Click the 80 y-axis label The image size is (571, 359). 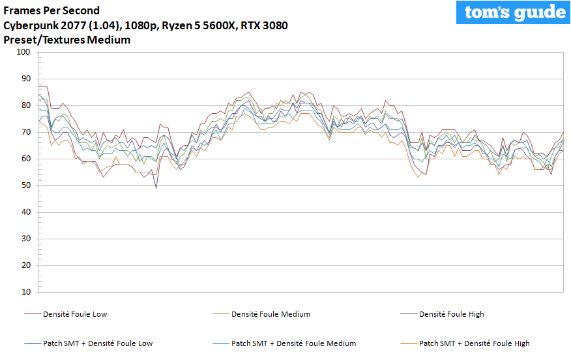(x=26, y=105)
